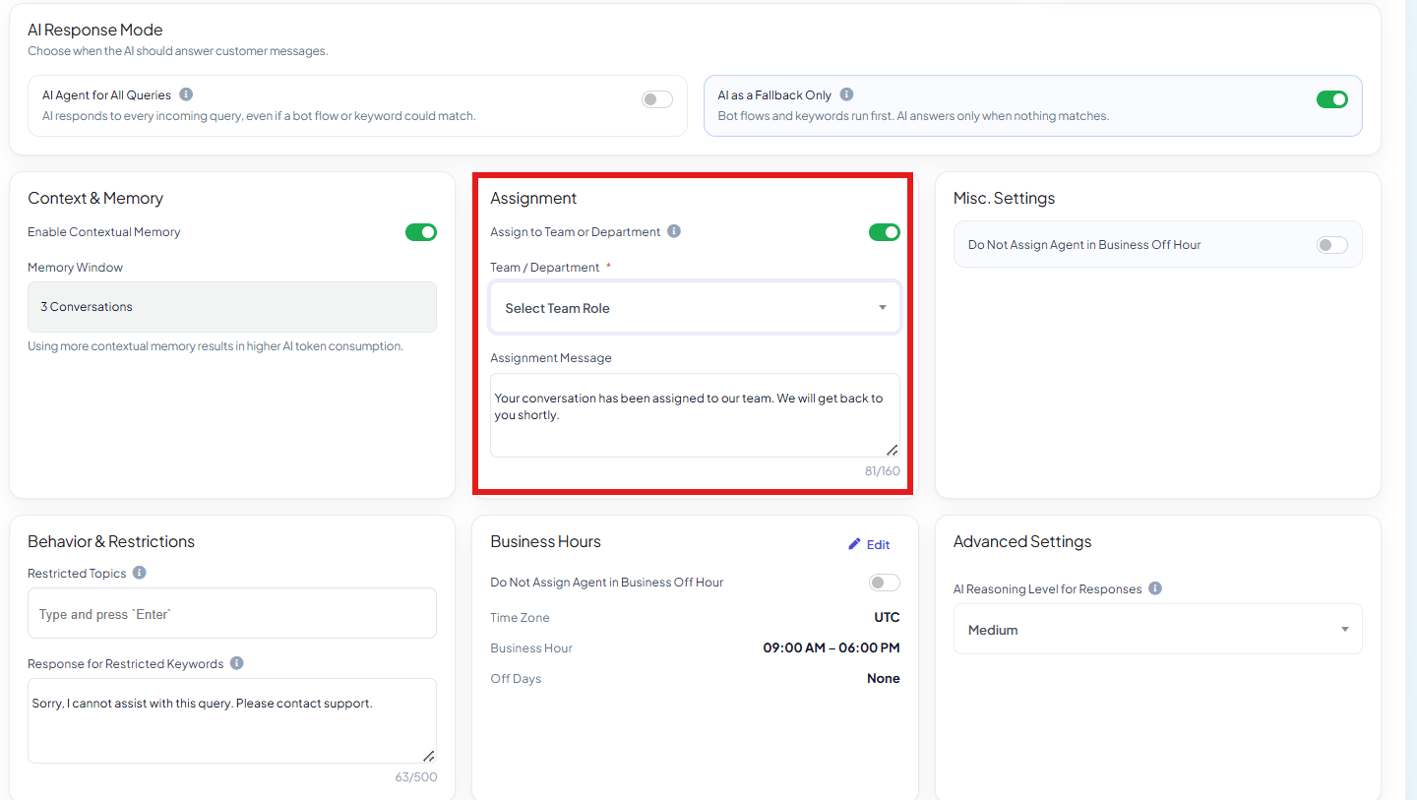
Task: Click info icon beside AI Reasoning Level for Responses
Action: [1155, 588]
